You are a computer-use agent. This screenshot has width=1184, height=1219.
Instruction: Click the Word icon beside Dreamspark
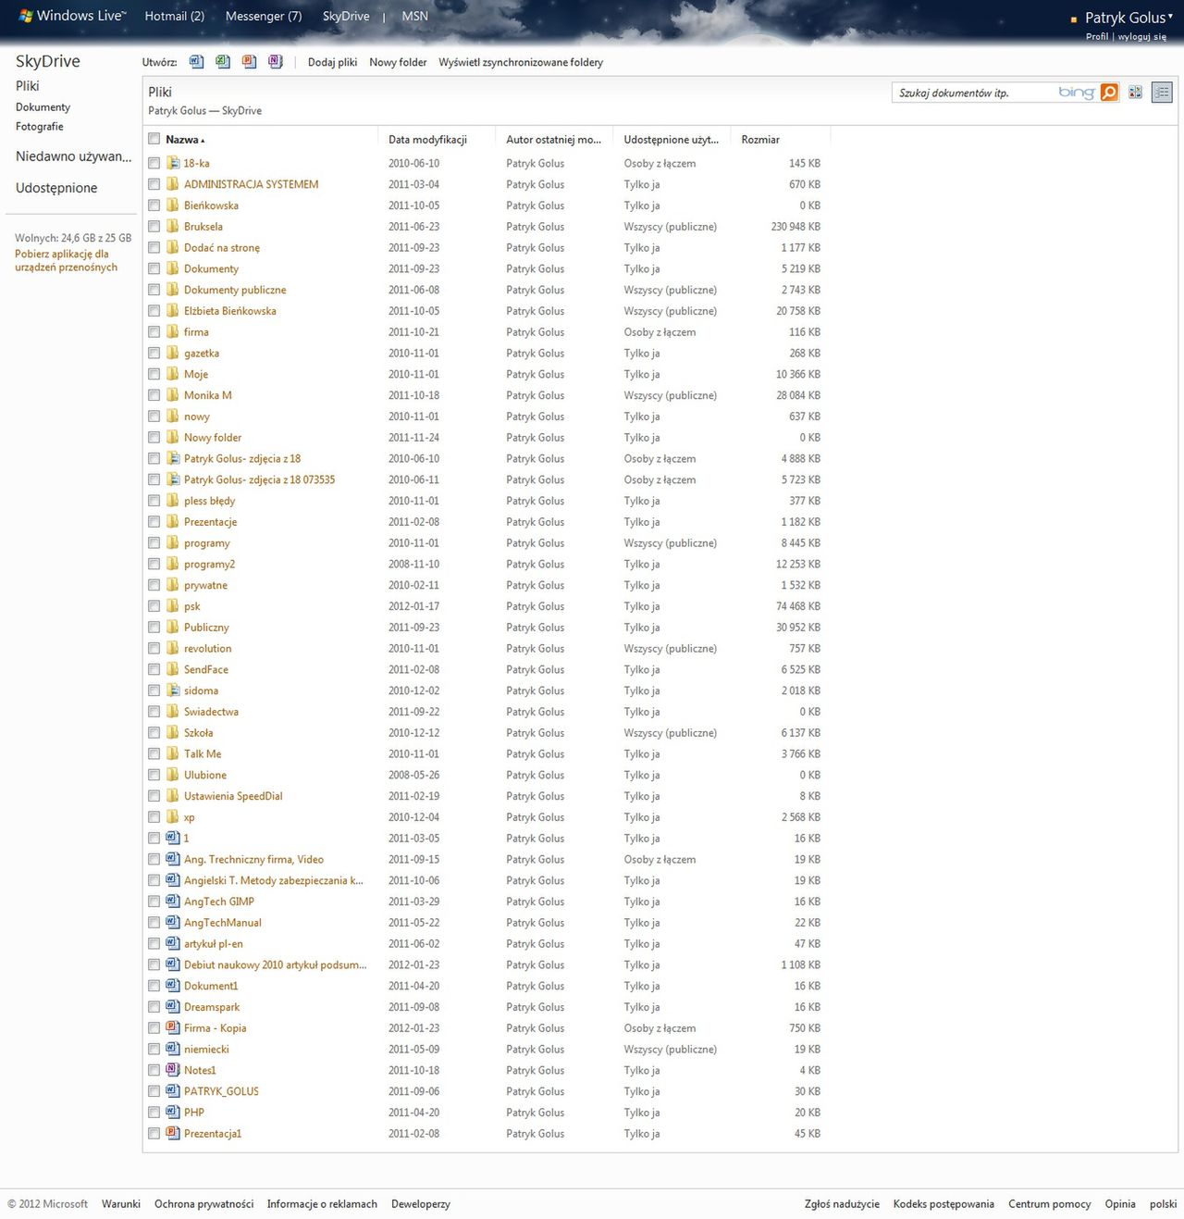pyautogui.click(x=173, y=1007)
